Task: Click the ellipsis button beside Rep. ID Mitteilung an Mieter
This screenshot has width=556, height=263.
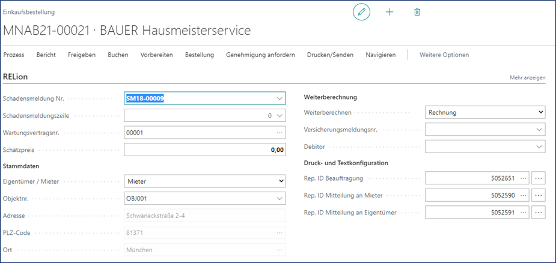Action: (x=539, y=195)
